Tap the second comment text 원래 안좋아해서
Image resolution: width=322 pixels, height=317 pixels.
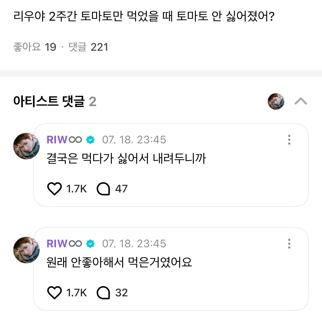(119, 262)
